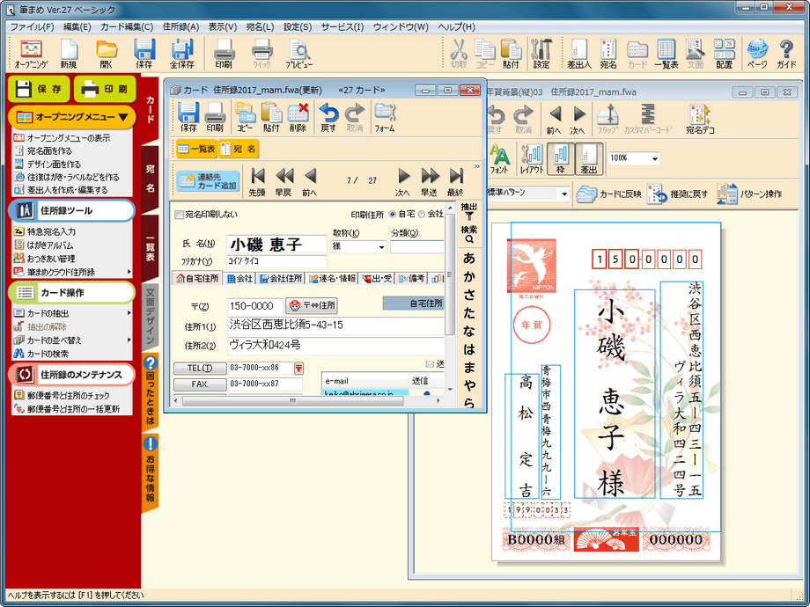Click the 保存 floppy icon in main toolbar
The width and height of the screenshot is (810, 607).
(144, 55)
